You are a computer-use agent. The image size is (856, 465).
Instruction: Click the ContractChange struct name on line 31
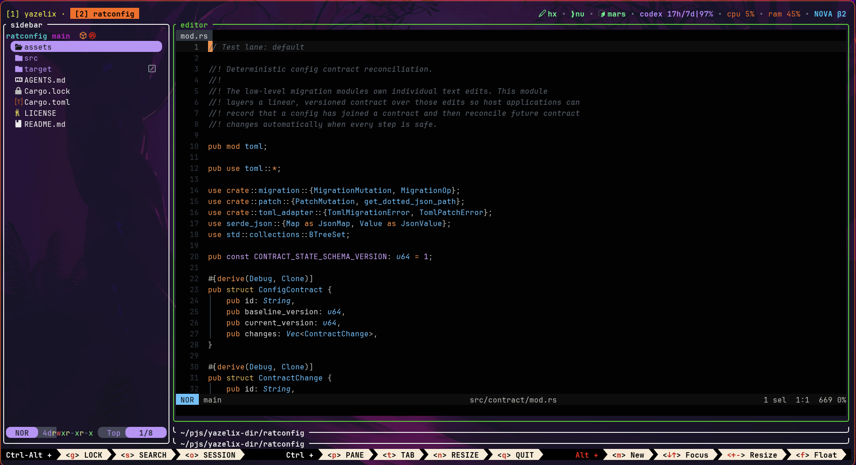(x=290, y=378)
